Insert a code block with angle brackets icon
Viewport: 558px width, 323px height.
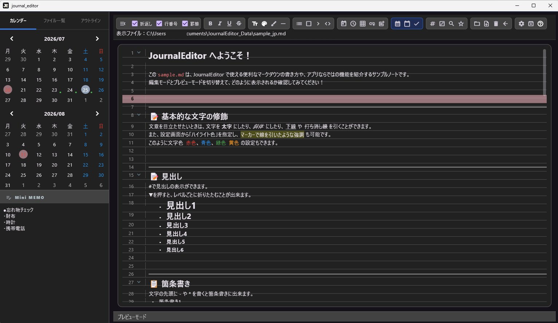[327, 24]
